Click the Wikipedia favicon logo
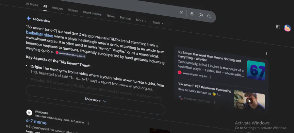This screenshot has width=294, height=133. coord(29,113)
